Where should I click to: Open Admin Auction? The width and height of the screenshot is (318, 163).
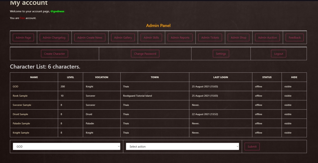pos(267,37)
